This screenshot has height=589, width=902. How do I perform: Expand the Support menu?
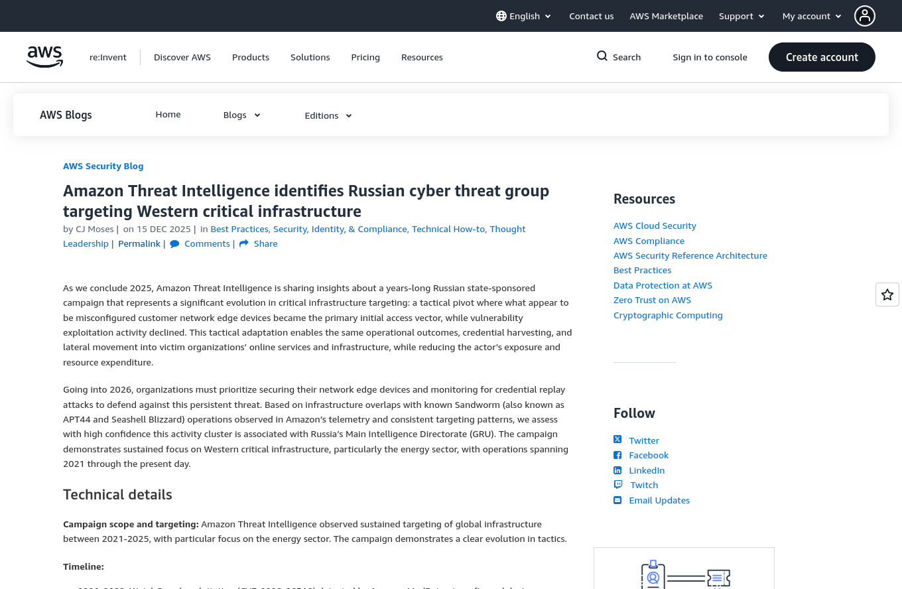[x=741, y=16]
